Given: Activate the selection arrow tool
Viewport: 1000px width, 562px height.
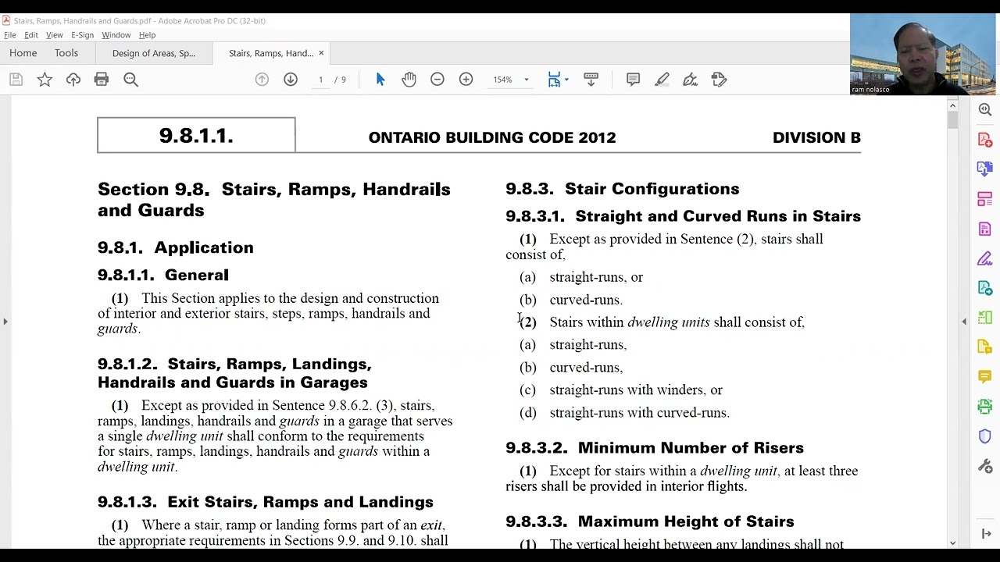Looking at the screenshot, I should [380, 80].
